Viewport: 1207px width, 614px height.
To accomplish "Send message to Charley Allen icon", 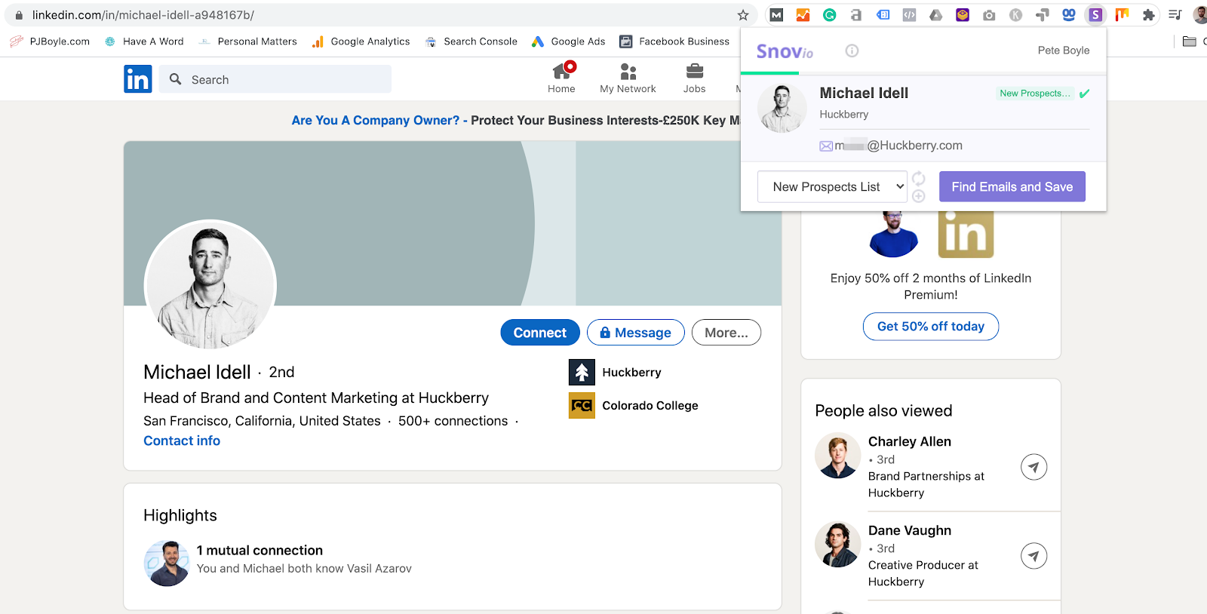I will [x=1033, y=468].
